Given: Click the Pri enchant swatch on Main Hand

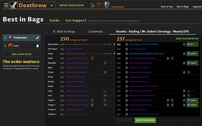Looking at the screenshot, I should pos(192,44).
